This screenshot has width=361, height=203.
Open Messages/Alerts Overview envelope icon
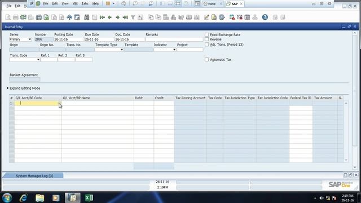point(239,17)
